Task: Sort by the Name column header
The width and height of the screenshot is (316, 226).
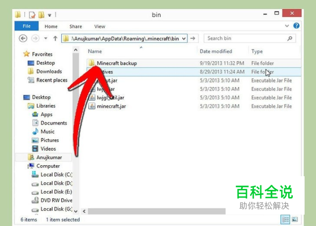Action: [x=95, y=51]
